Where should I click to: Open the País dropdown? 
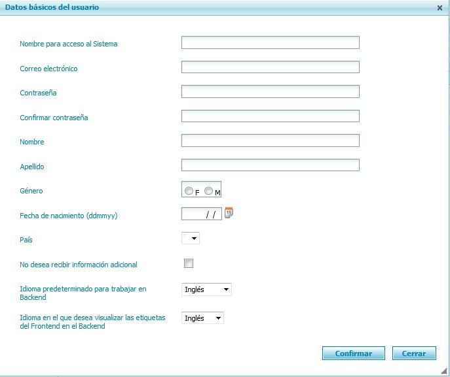coord(191,239)
